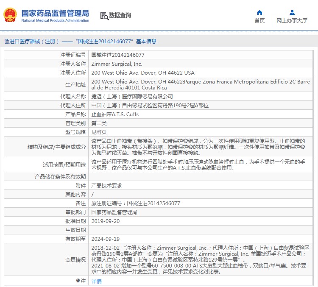Click the 代理人名称 row label
318x287 pixels.
[x=73, y=97]
